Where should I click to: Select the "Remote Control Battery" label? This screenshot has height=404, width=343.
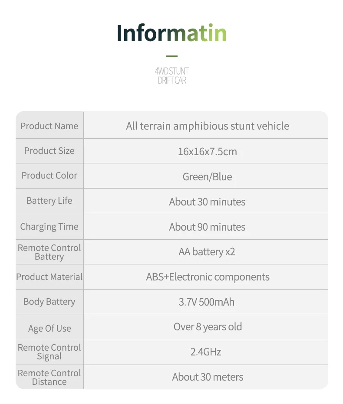click(49, 252)
